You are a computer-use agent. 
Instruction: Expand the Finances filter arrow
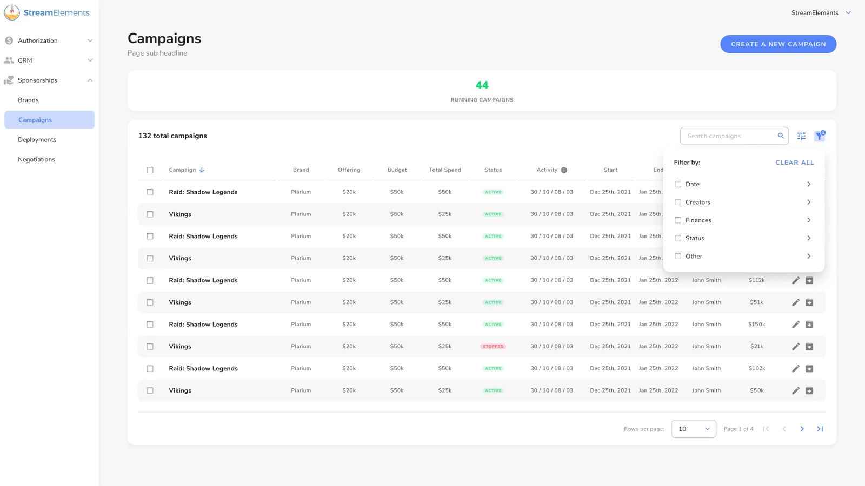point(809,220)
